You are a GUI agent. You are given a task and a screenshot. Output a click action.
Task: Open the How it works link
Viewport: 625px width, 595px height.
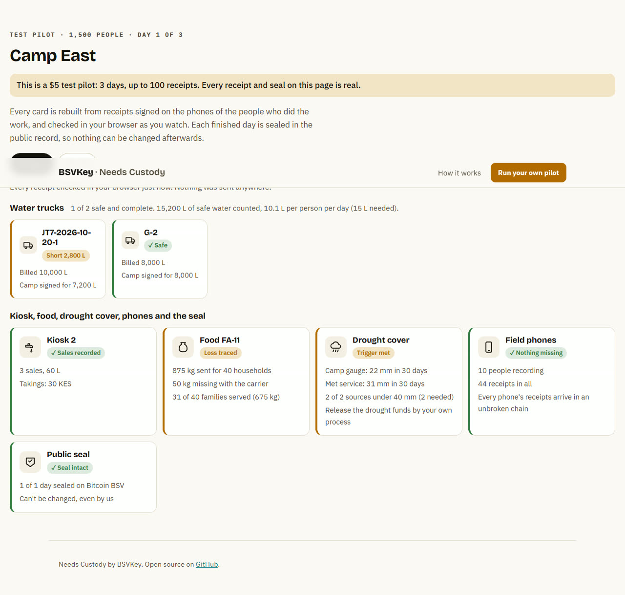[459, 173]
